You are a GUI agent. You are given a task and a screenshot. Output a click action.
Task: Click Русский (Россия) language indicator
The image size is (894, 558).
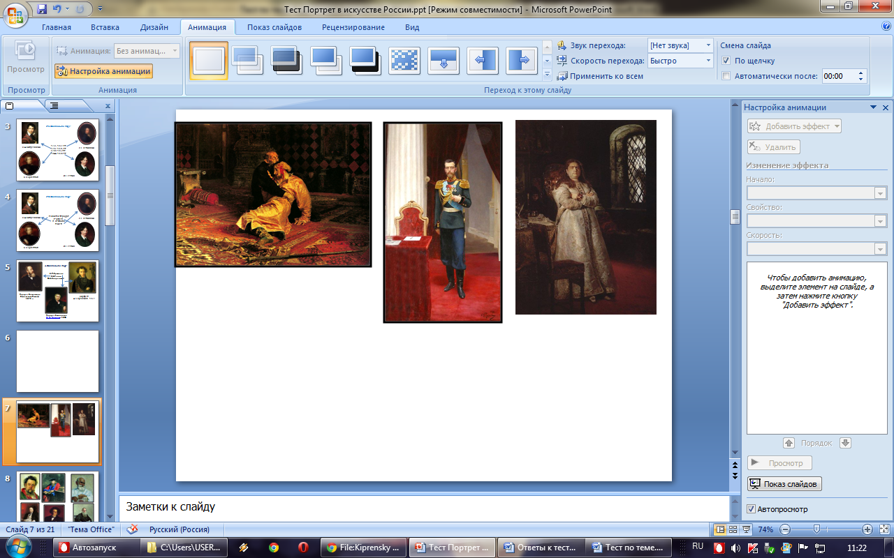(179, 529)
